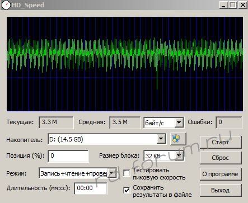Click the Позиция (%) input field

pos(68,156)
